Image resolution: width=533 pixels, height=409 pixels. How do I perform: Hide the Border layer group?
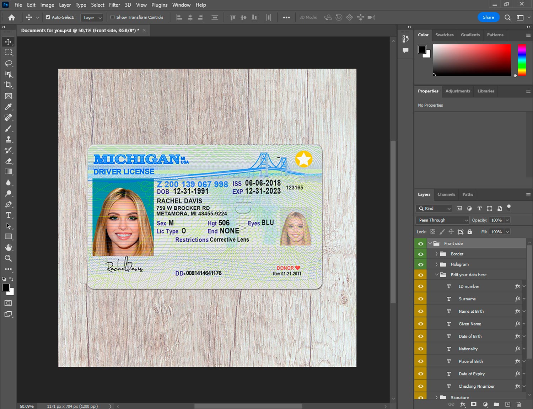[421, 254]
